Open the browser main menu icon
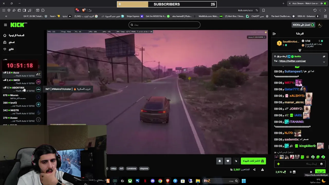Image resolution: width=329 pixels, height=185 pixels. [4, 10]
